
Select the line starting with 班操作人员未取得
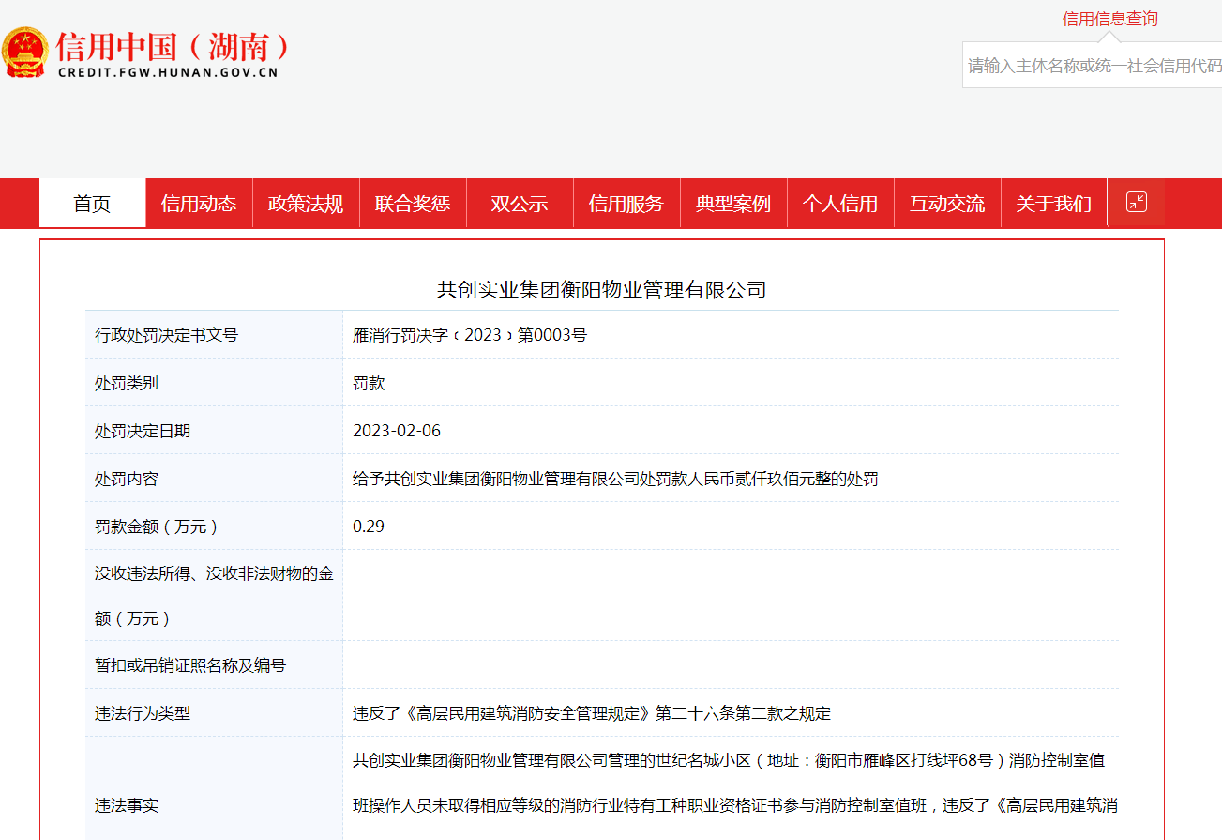tap(734, 805)
